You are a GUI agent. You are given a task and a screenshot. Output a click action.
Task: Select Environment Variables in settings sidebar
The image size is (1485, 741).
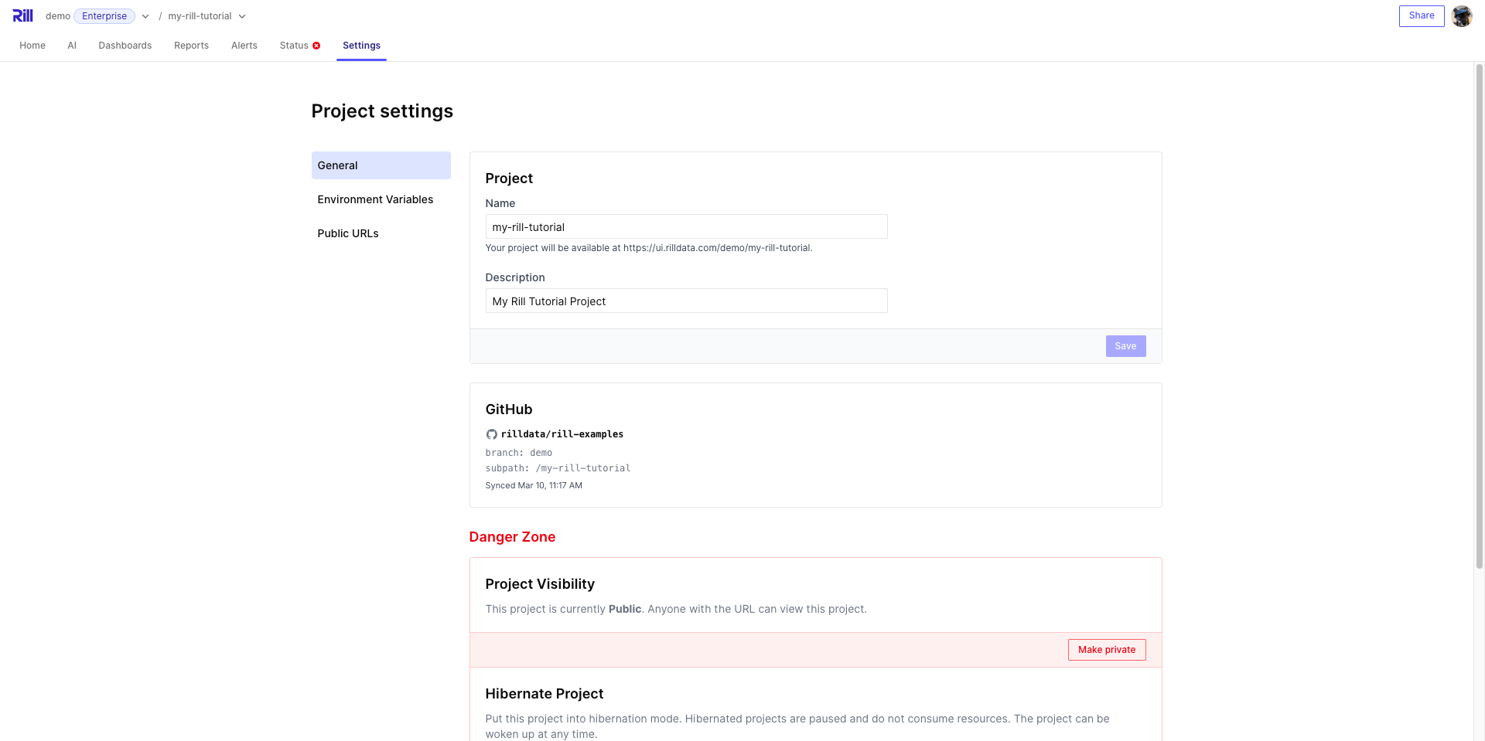coord(375,199)
